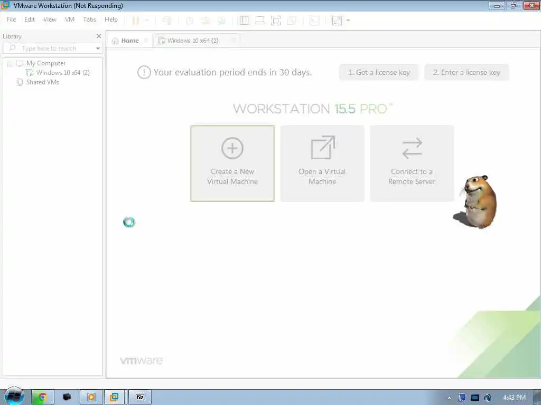541x405 pixels.
Task: Open the Tabs menu
Action: pos(89,20)
